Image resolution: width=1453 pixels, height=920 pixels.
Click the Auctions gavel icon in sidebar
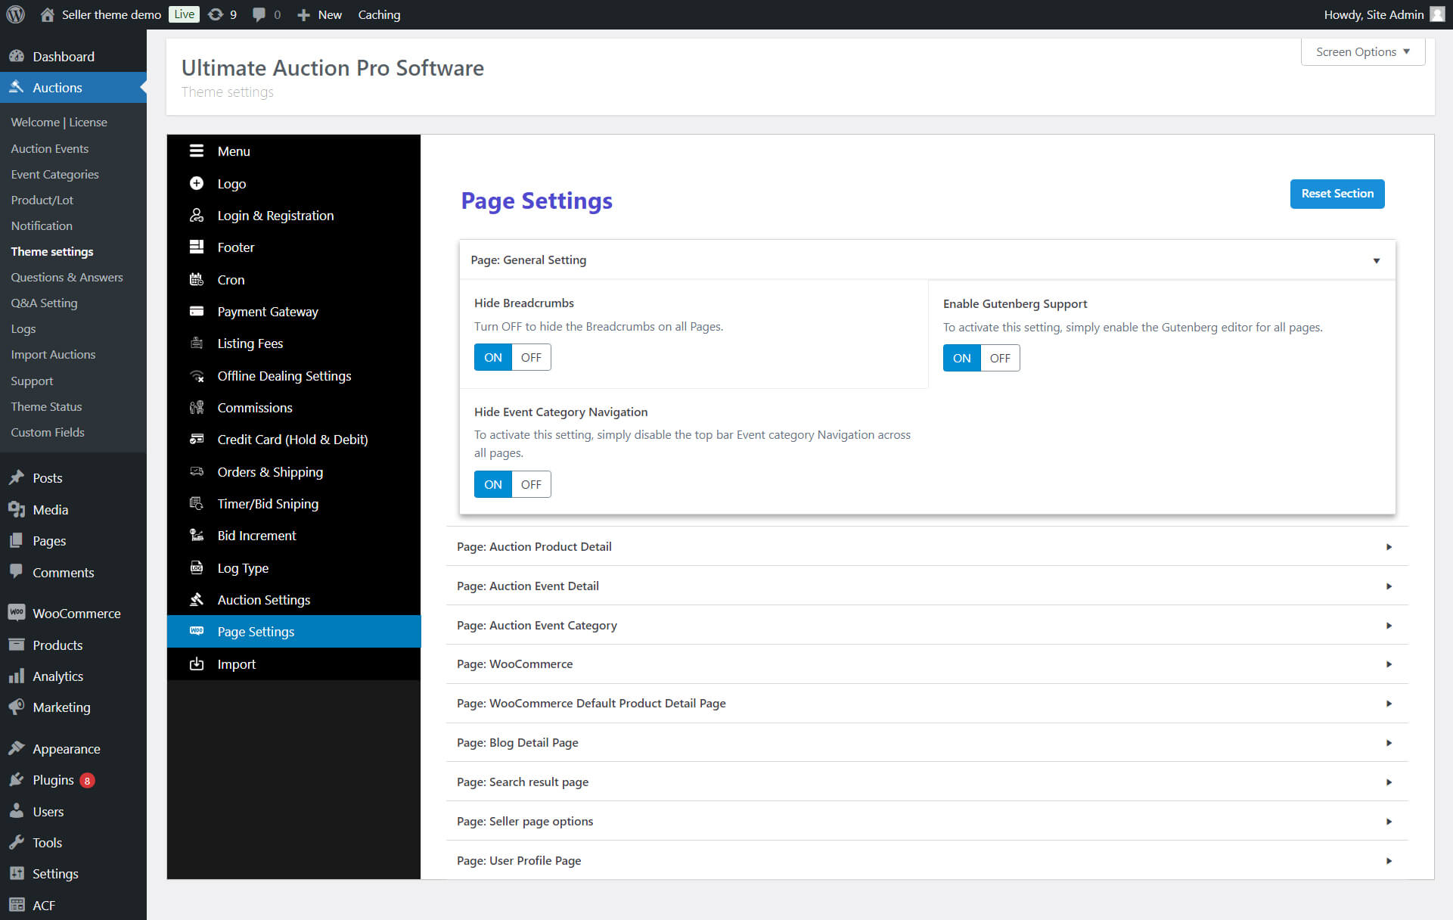click(x=17, y=87)
